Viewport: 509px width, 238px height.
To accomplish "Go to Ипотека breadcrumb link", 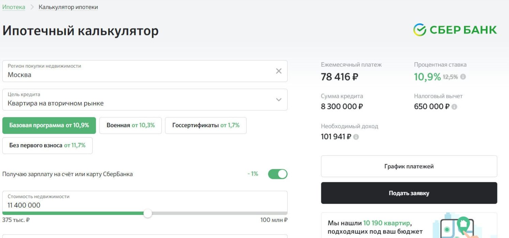I will pyautogui.click(x=14, y=7).
